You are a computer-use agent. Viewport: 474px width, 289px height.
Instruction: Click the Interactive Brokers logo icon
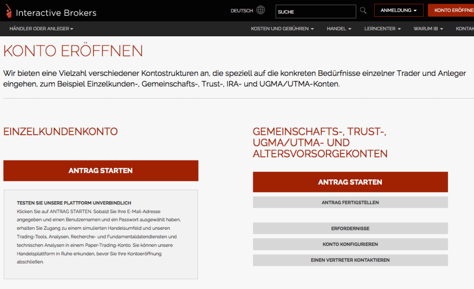8,11
